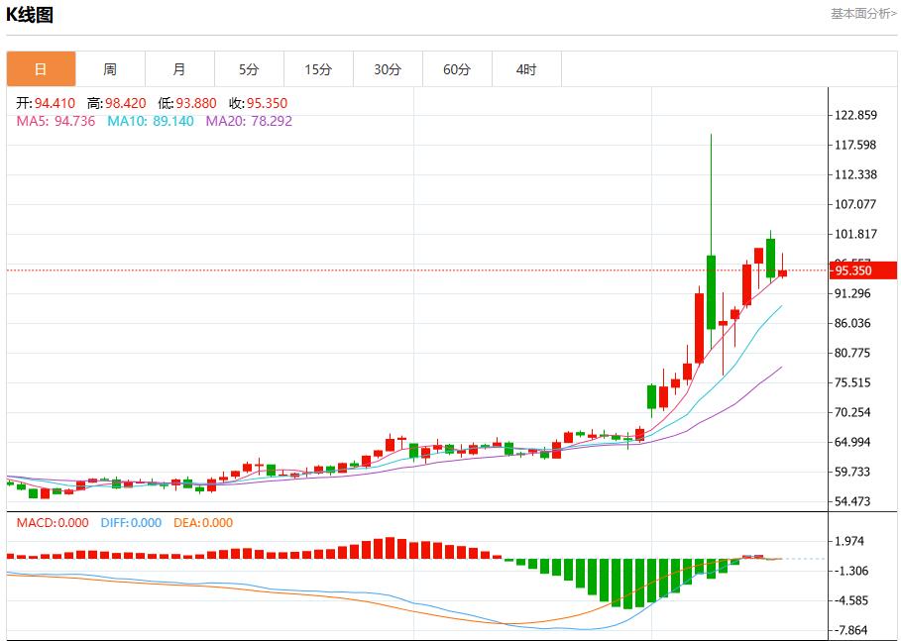
Task: Switch to the 5分 interval tab
Action: [x=249, y=69]
